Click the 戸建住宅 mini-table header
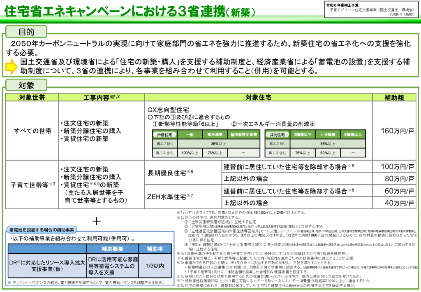Viewport: 421px width, 292px height. coord(164,134)
